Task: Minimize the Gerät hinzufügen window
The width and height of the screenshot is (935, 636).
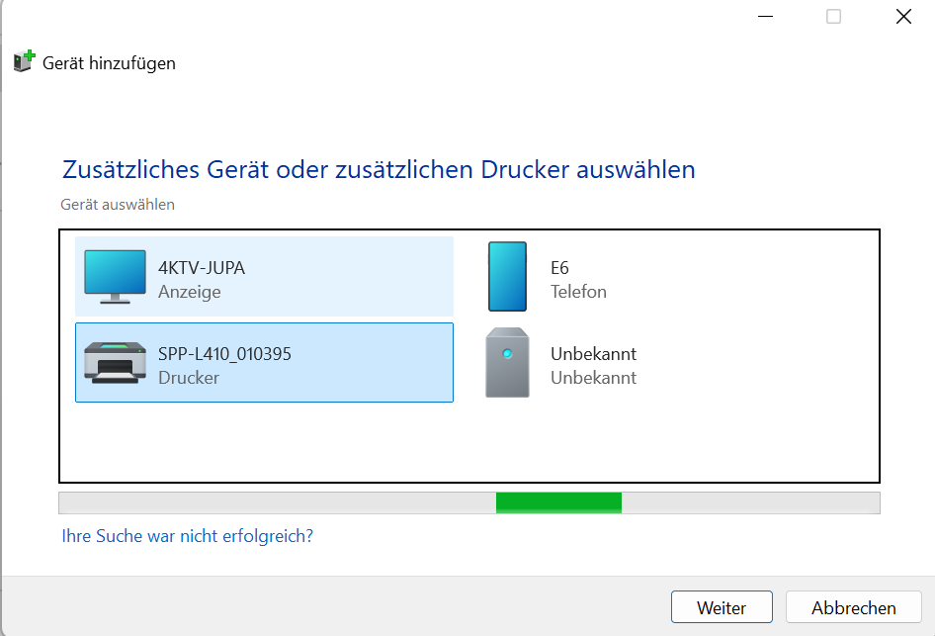Action: pos(765,17)
